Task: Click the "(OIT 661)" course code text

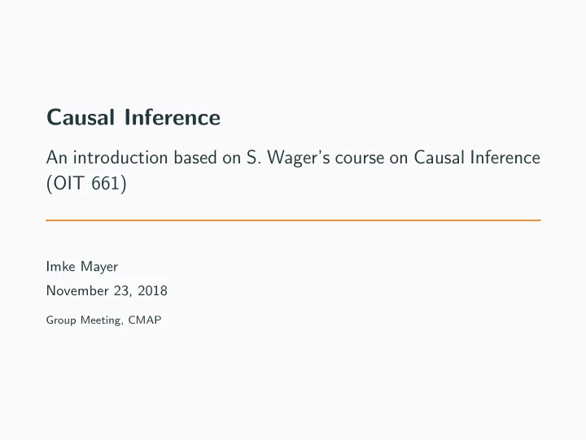Action: [x=86, y=183]
